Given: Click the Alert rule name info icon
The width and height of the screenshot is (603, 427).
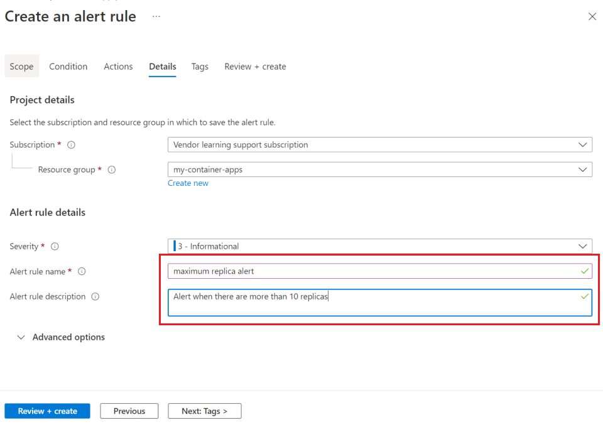Looking at the screenshot, I should pos(81,271).
